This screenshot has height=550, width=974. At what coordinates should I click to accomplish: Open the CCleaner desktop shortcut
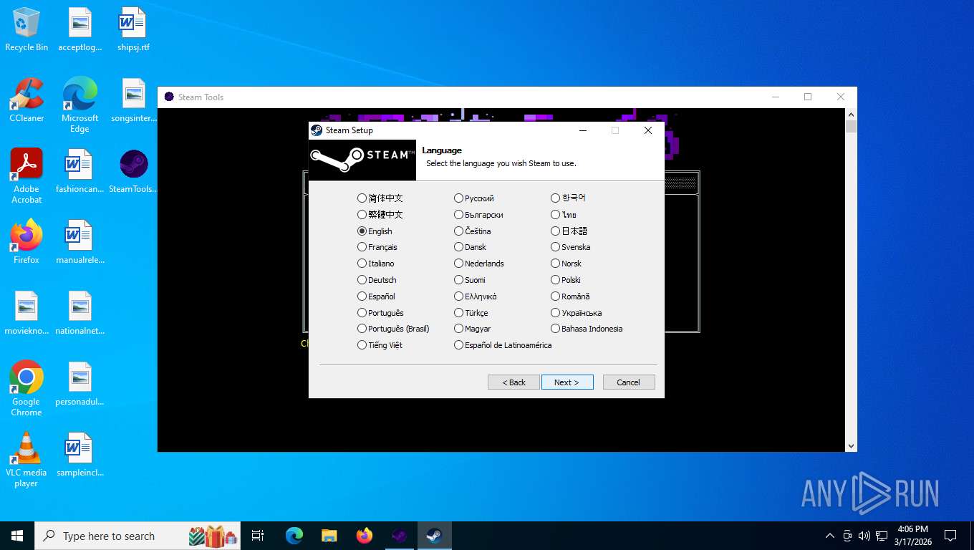pyautogui.click(x=26, y=101)
